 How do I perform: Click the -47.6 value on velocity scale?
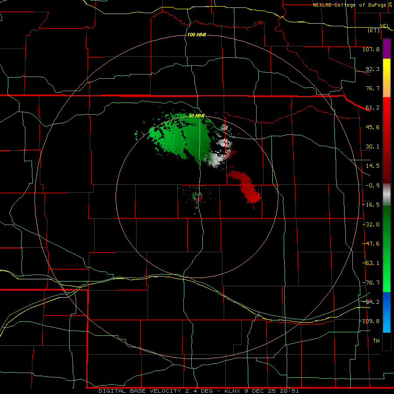pyautogui.click(x=371, y=244)
